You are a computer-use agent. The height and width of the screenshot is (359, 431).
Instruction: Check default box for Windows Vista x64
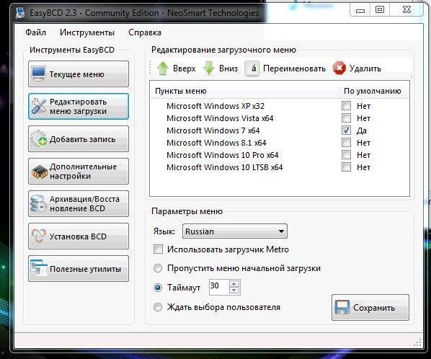click(x=346, y=118)
